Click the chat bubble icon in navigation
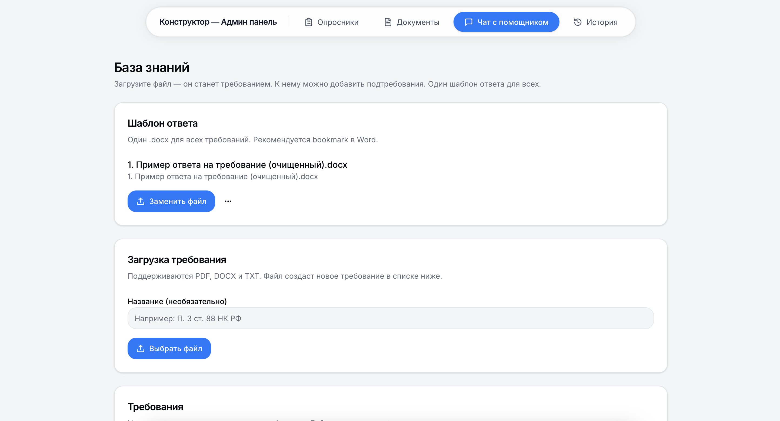780x421 pixels. pyautogui.click(x=468, y=22)
